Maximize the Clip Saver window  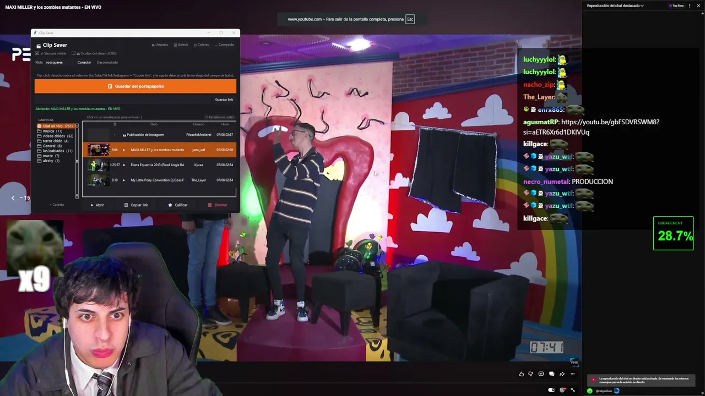(x=221, y=32)
